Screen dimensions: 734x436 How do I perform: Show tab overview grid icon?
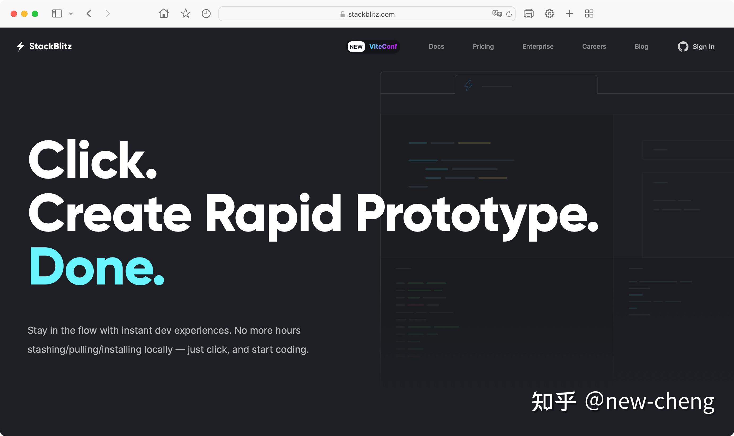tap(589, 14)
